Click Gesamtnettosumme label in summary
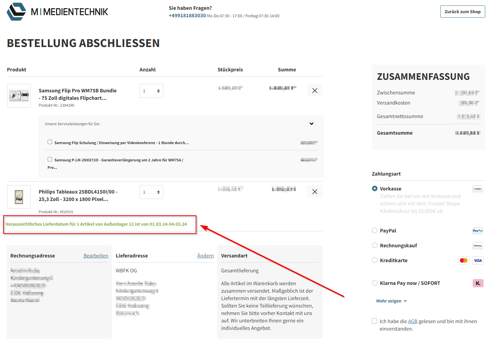 pyautogui.click(x=400, y=116)
